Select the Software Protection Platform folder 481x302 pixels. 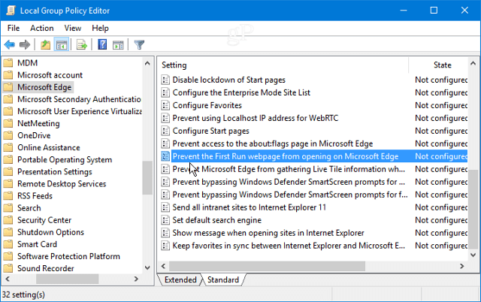click(x=68, y=256)
